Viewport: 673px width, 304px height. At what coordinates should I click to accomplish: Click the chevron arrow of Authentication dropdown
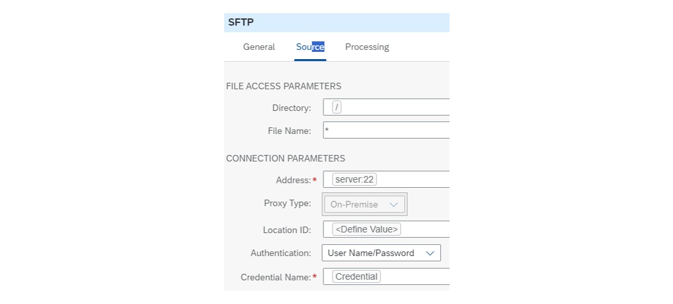point(430,253)
